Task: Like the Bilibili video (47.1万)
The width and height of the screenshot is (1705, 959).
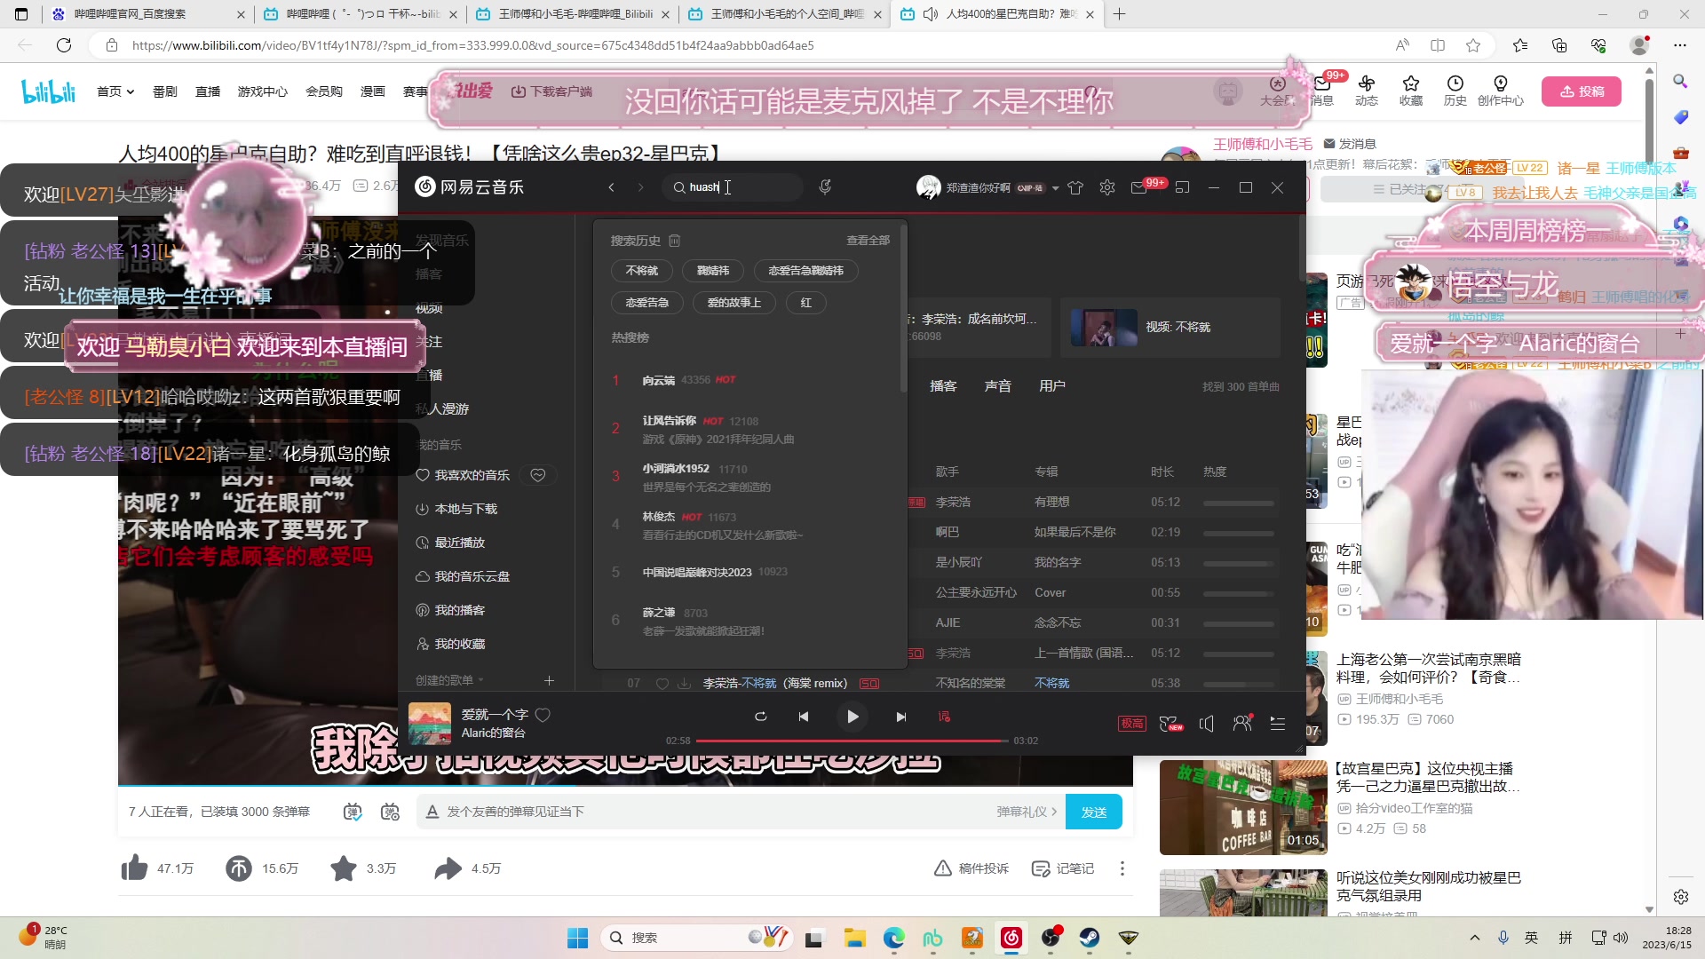Action: tap(157, 868)
